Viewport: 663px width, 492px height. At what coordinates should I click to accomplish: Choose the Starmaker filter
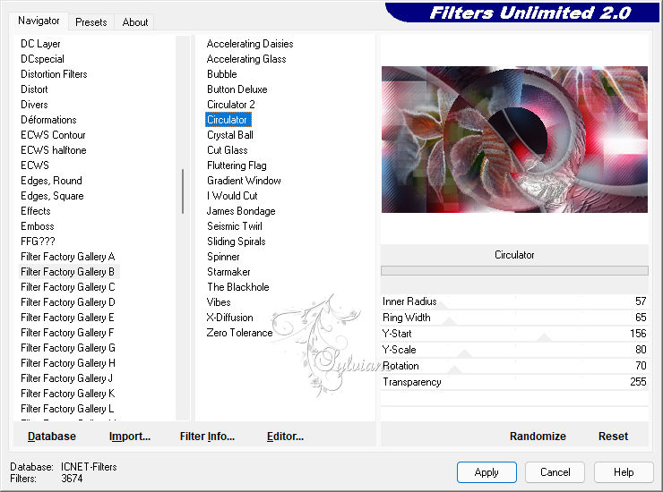click(x=228, y=272)
